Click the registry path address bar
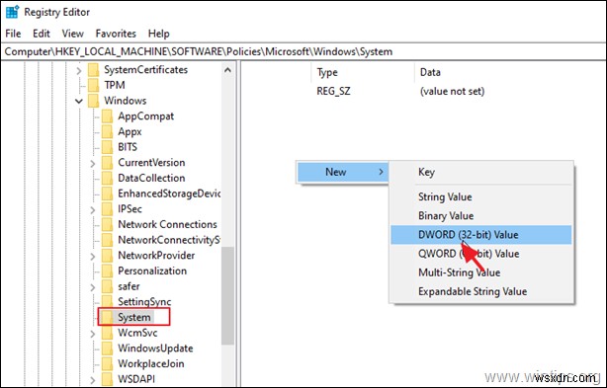Image resolution: width=607 pixels, height=388 pixels. pyautogui.click(x=303, y=51)
